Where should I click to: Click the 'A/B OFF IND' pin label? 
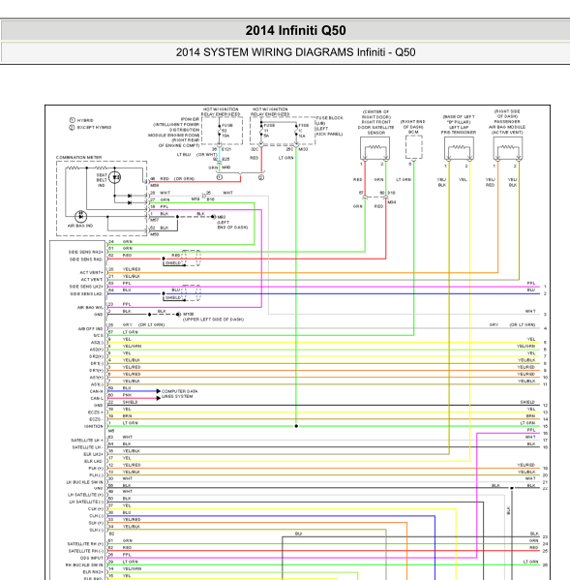90,328
